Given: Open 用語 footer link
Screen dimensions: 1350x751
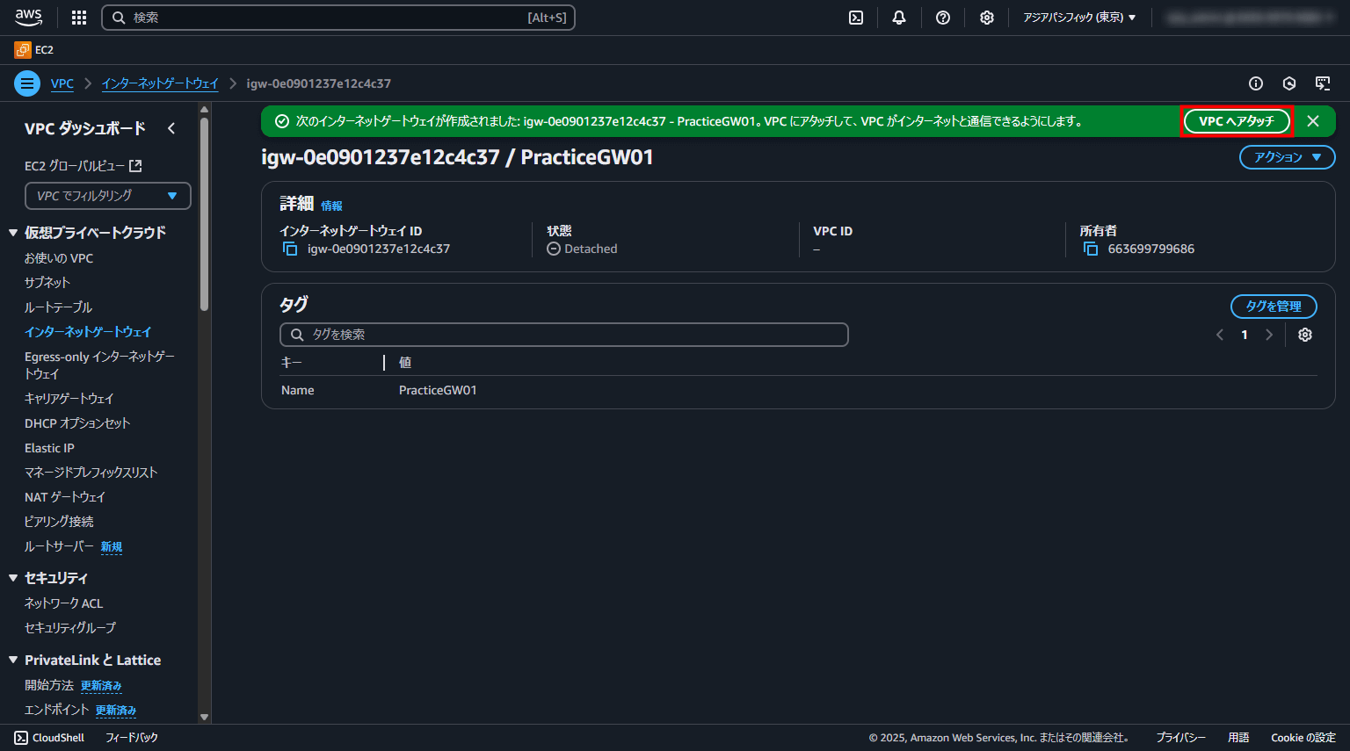Looking at the screenshot, I should click(1238, 738).
